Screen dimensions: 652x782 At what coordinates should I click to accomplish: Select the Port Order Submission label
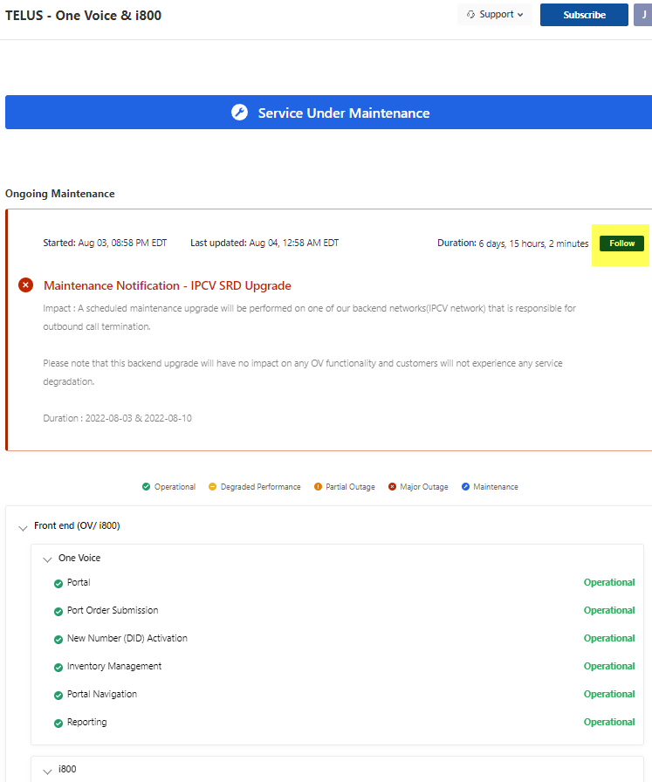point(113,610)
